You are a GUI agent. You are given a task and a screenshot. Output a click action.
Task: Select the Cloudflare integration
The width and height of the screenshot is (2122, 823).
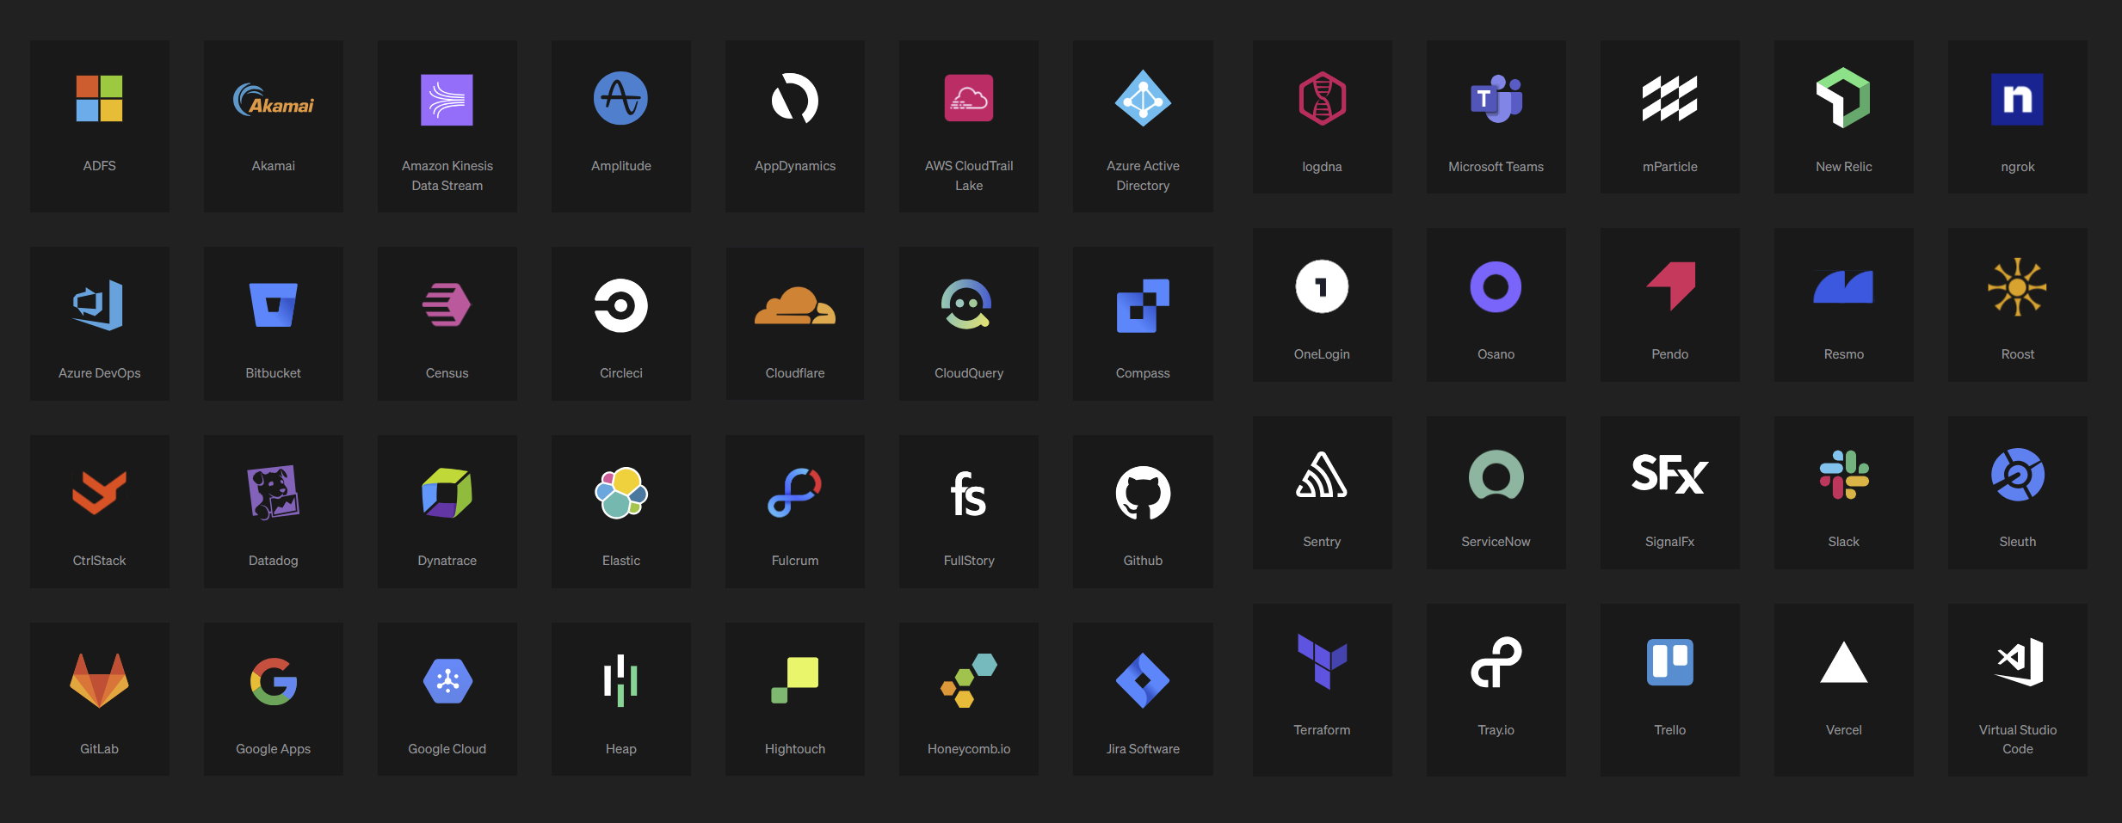pyautogui.click(x=795, y=323)
